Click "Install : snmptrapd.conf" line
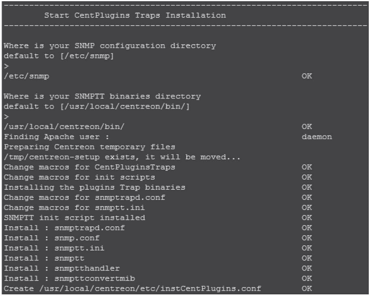The width and height of the screenshot is (370, 296). click(x=64, y=228)
